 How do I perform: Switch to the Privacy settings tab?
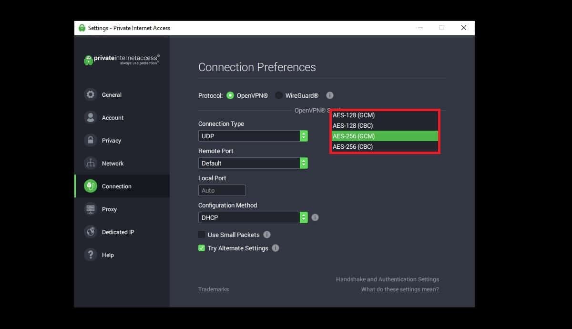pos(122,140)
